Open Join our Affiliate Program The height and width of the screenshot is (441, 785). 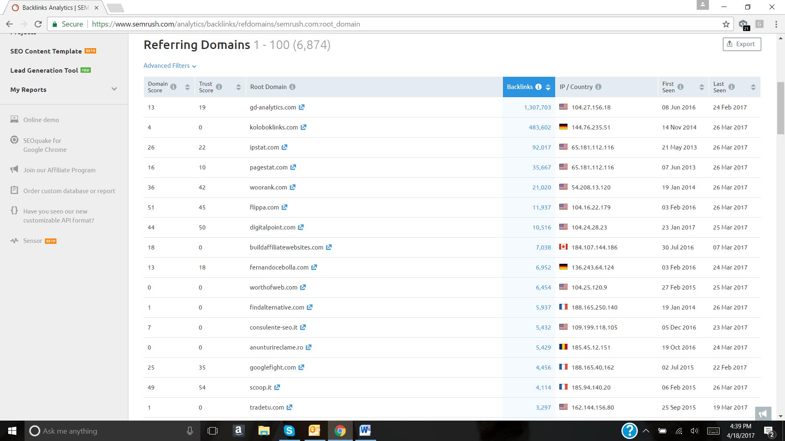[59, 170]
